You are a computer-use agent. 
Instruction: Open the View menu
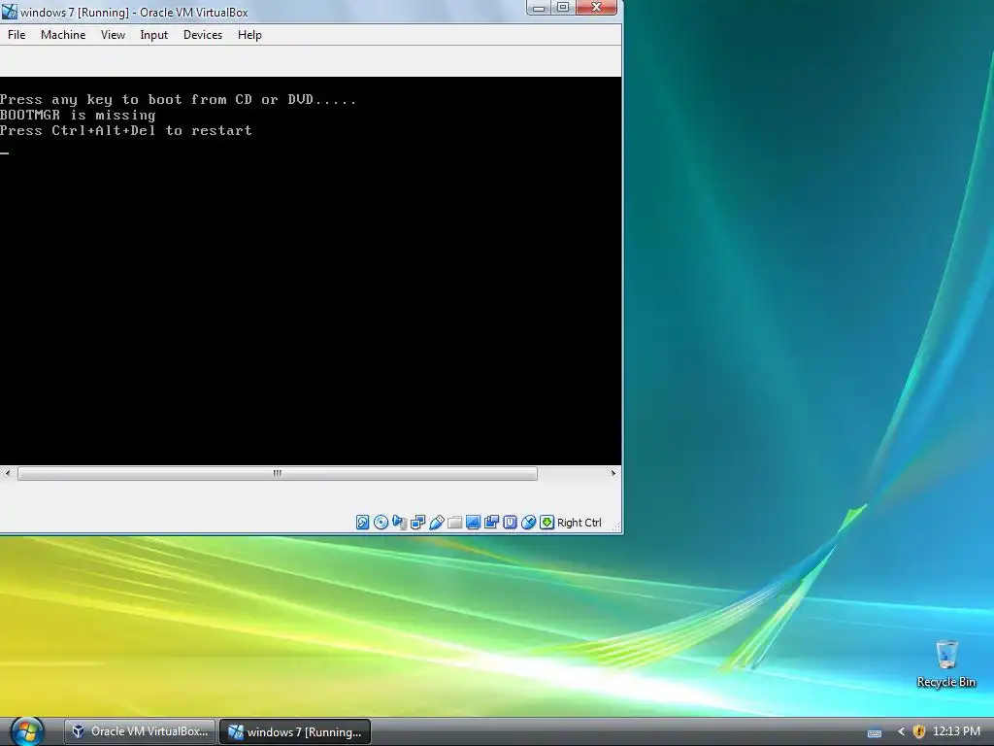pos(113,35)
